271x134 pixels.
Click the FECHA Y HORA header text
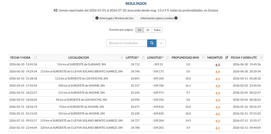click(x=21, y=58)
